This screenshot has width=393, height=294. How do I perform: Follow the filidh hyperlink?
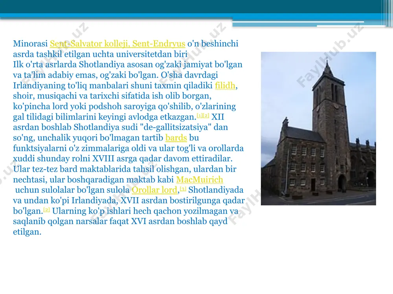(x=225, y=85)
